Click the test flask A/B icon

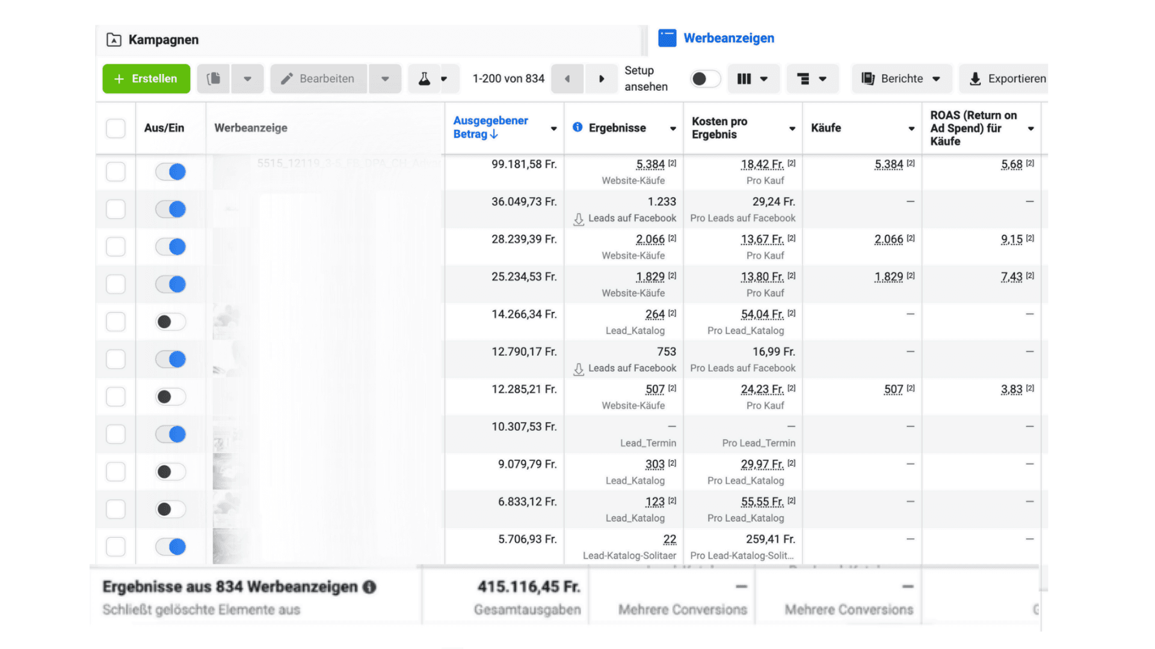[x=424, y=79]
